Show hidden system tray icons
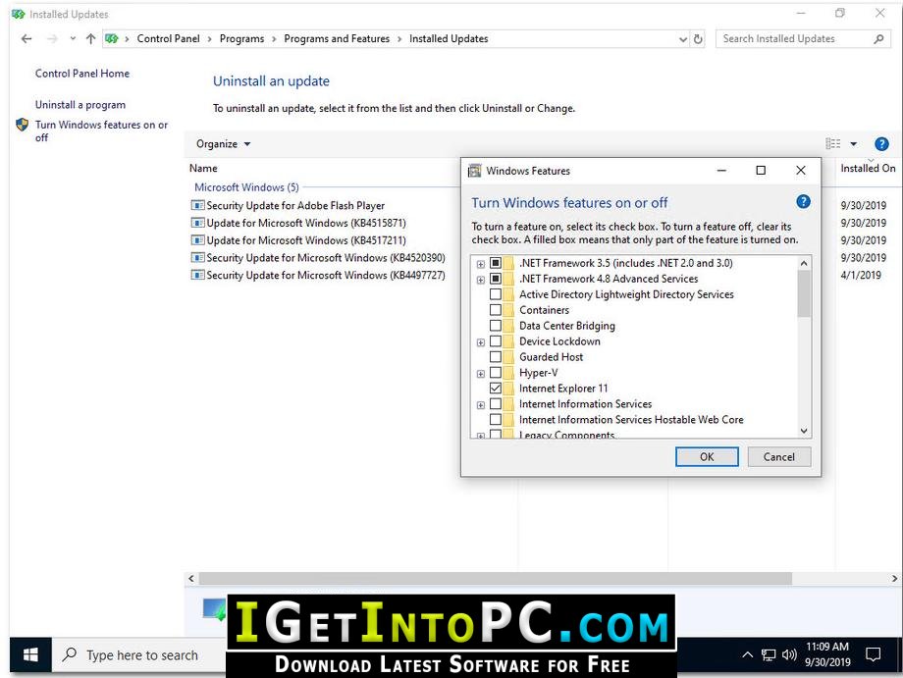This screenshot has width=903, height=678. (x=747, y=654)
